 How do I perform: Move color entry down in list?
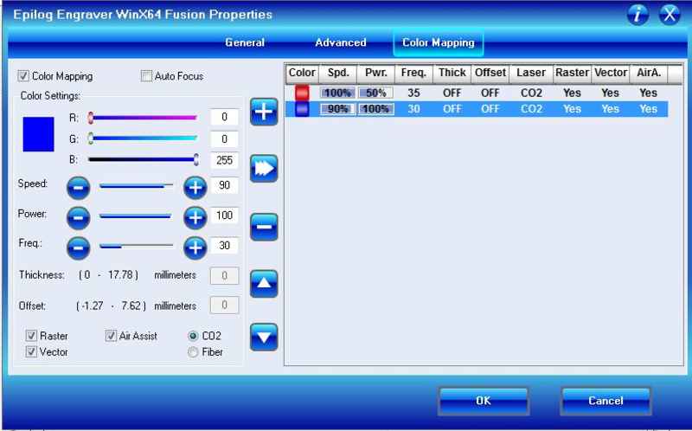[264, 337]
